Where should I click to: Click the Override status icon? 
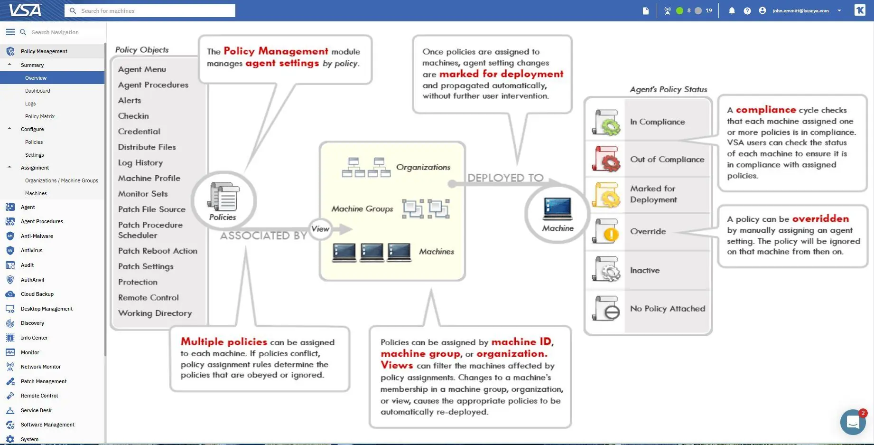coord(606,231)
